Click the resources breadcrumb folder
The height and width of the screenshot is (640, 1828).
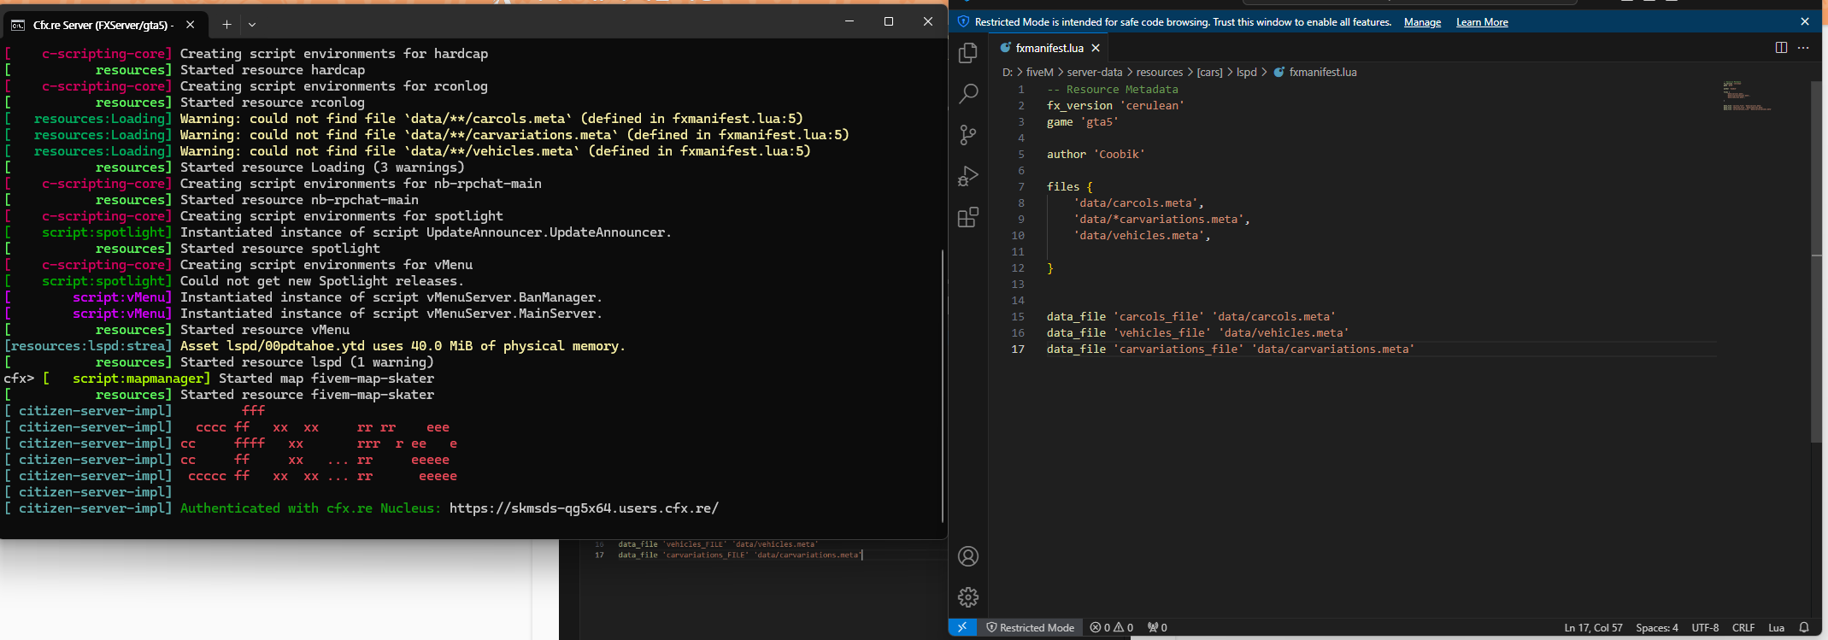coord(1159,72)
